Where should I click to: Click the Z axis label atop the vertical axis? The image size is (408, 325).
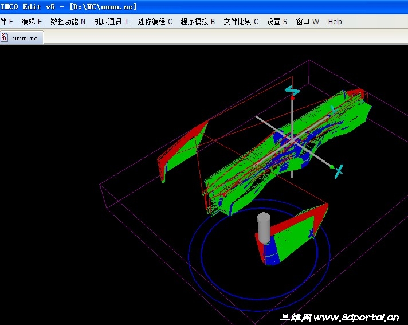pyautogui.click(x=292, y=91)
